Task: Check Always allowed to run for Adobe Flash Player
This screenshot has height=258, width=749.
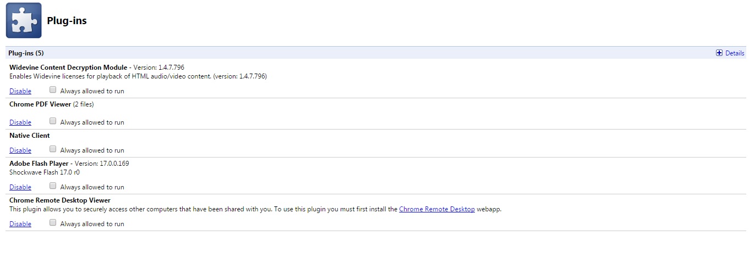Action: point(53,186)
